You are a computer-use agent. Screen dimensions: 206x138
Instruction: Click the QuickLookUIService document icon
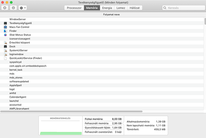pos(5,58)
